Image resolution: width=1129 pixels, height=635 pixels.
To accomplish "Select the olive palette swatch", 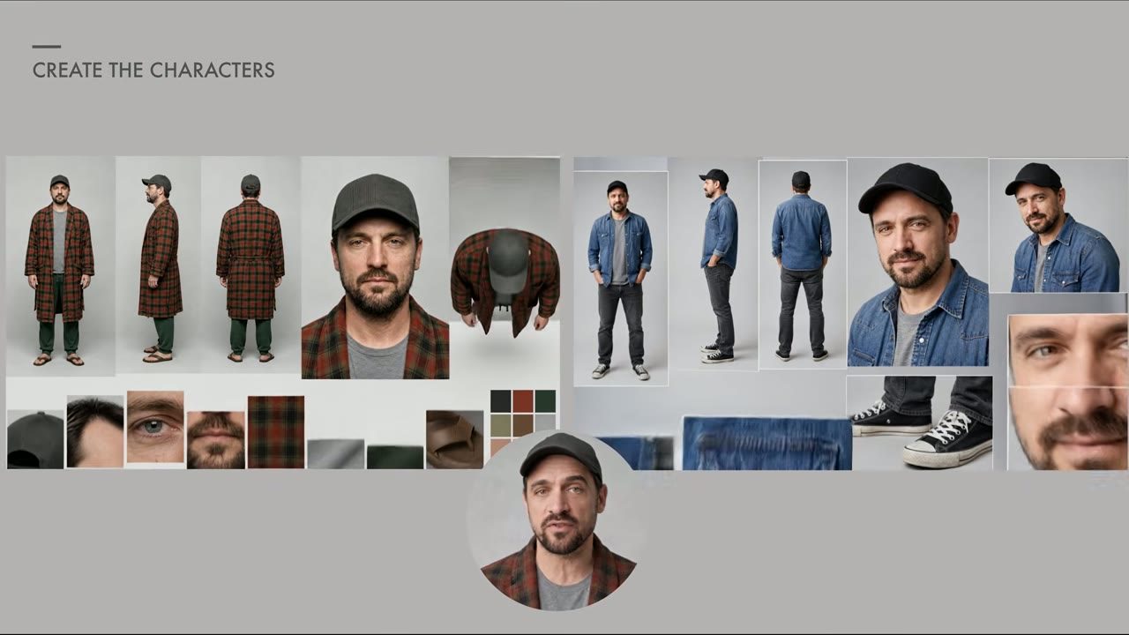I will coord(500,425).
